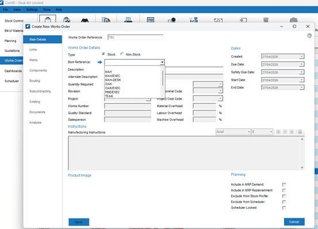This screenshot has height=229, width=318.
Task: Select the Main Details tab
Action: [43, 39]
